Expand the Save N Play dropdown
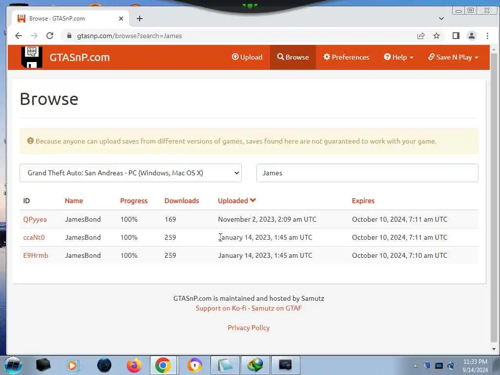Viewport: 500px width, 375px height. pos(453,57)
